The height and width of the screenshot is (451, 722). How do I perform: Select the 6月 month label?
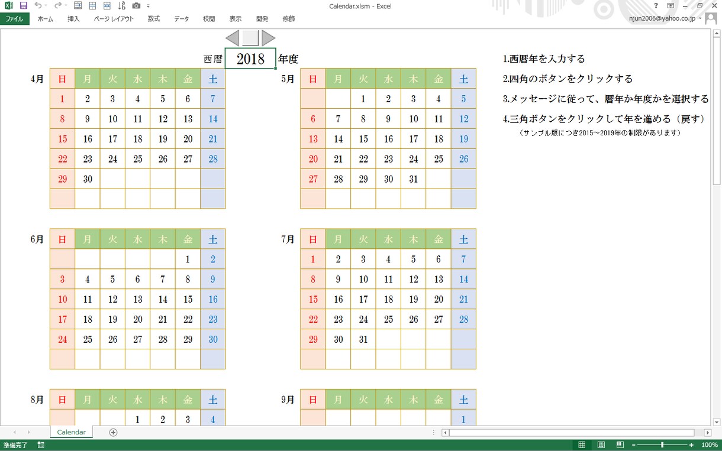(37, 239)
